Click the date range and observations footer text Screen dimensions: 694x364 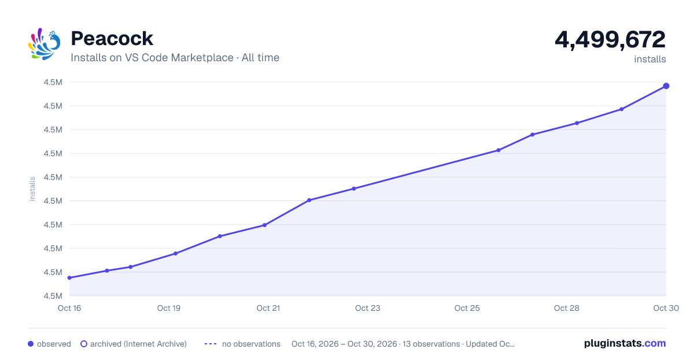point(403,344)
